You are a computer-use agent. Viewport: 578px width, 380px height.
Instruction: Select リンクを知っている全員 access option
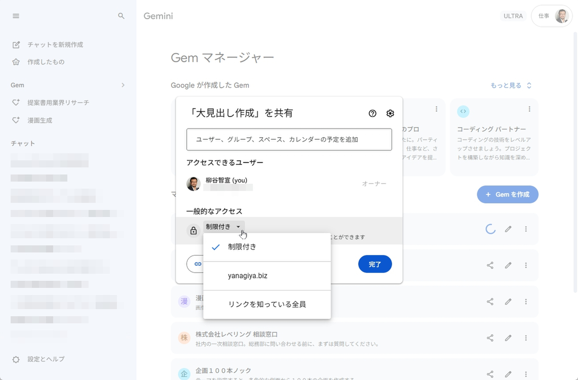(267, 304)
